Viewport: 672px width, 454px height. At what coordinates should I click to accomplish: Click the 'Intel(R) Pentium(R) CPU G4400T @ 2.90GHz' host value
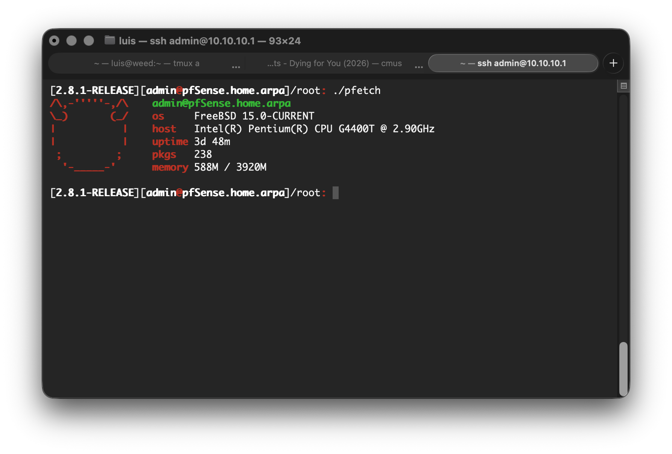[314, 129]
